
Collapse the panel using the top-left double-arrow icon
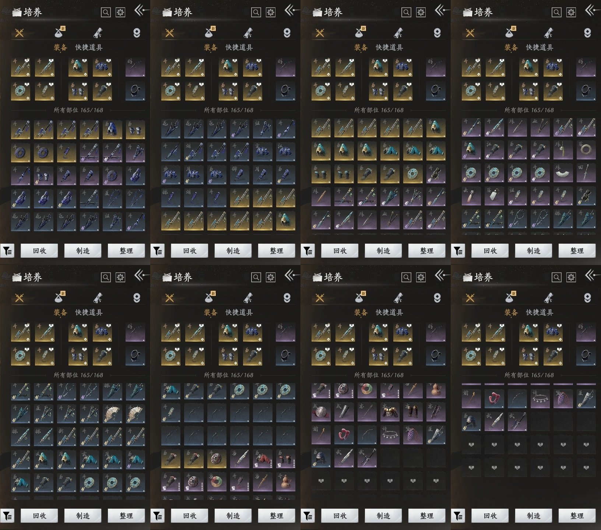pos(140,10)
